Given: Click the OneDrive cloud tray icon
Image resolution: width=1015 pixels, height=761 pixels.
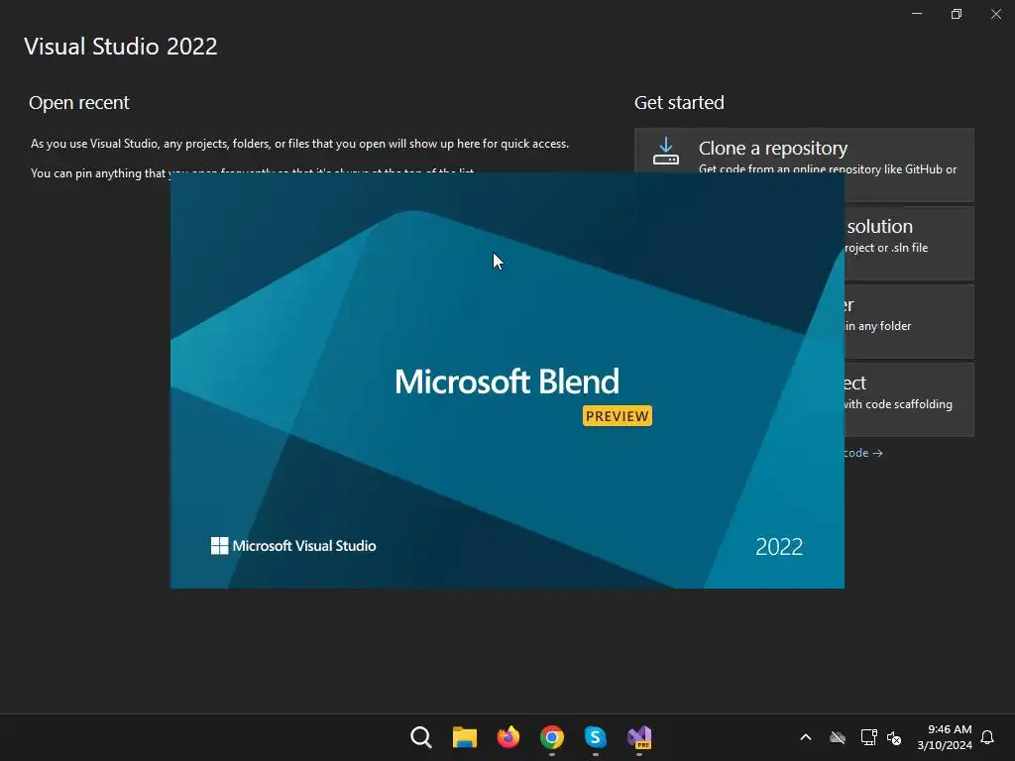Looking at the screenshot, I should coord(838,737).
